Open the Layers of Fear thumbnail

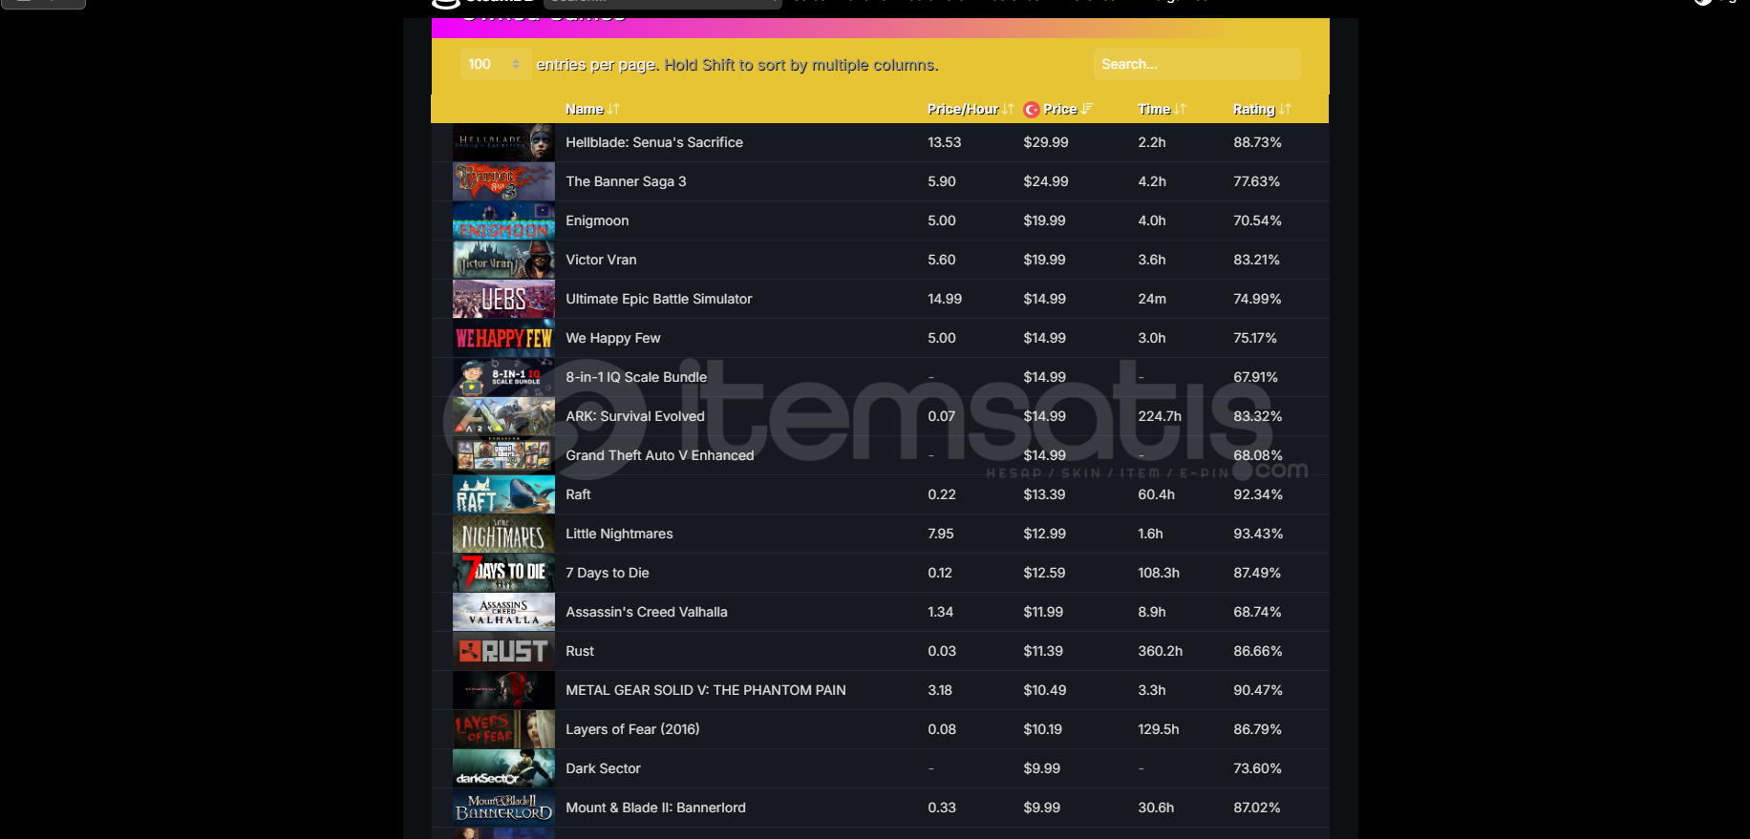(503, 729)
